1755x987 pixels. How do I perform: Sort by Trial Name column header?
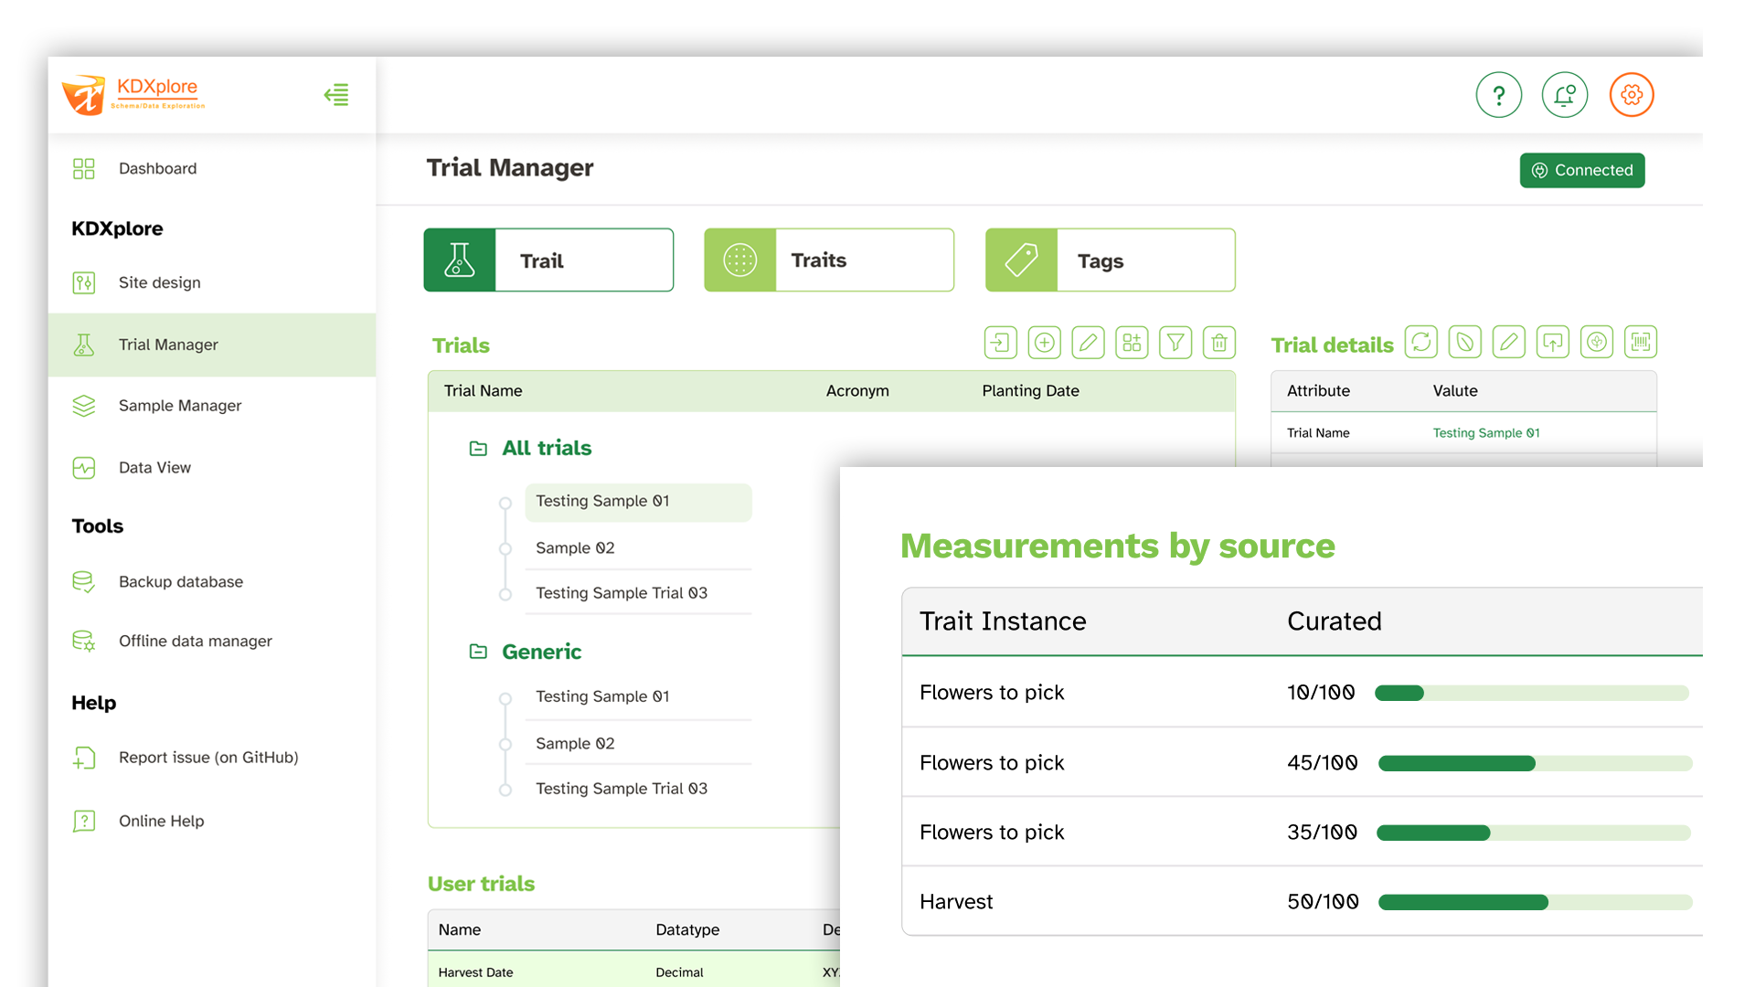(x=483, y=391)
